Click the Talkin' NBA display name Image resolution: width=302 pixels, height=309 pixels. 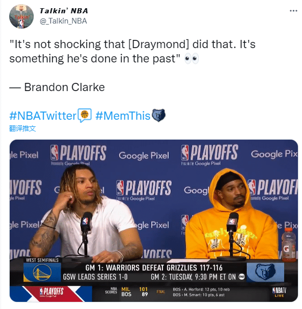(64, 11)
